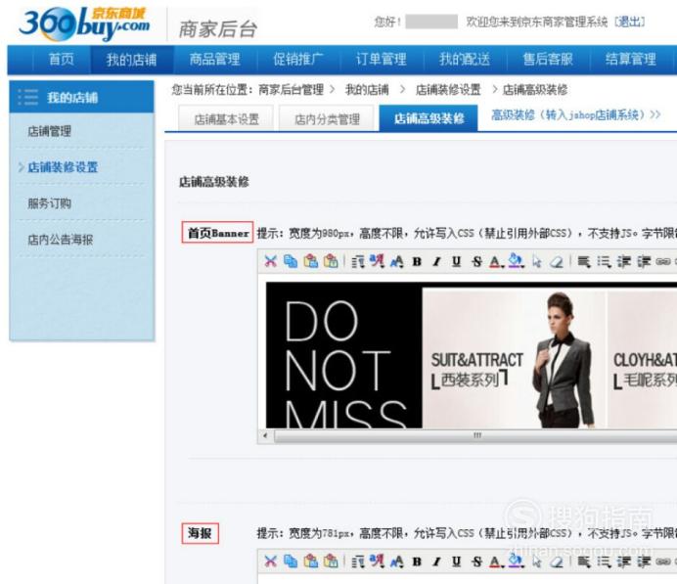
Task: Select the 店铺高级装修 tab
Action: [429, 117]
